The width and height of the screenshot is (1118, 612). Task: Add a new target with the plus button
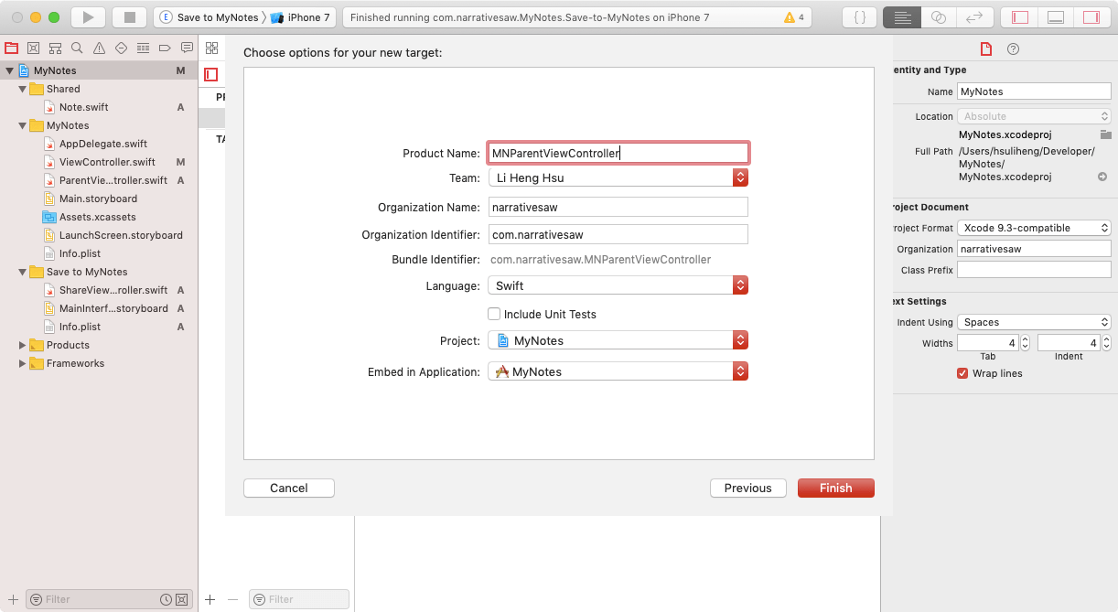click(210, 599)
